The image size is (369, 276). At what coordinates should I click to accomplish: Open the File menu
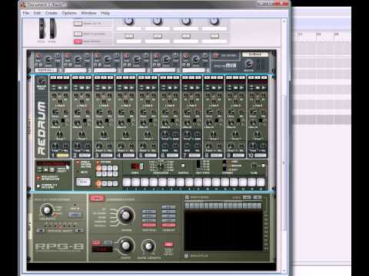coord(26,13)
